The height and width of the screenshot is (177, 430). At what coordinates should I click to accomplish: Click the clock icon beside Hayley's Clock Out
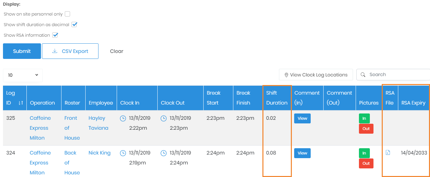coord(164,118)
